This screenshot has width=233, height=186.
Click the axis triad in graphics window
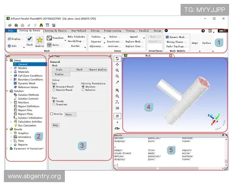pyautogui.click(x=214, y=119)
